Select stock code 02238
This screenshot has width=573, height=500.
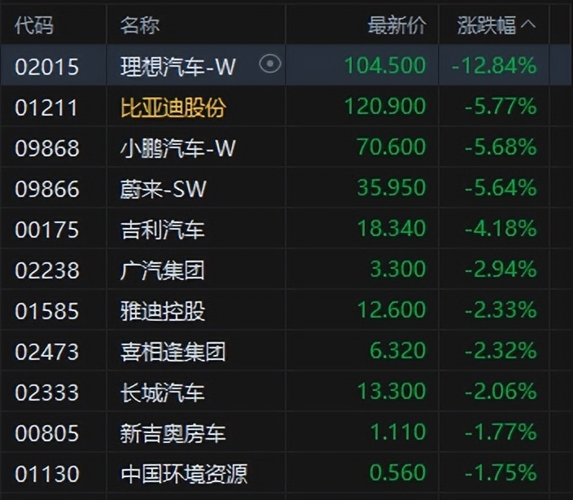[46, 270]
